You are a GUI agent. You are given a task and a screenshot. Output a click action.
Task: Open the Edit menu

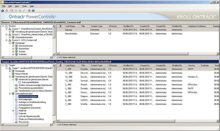10,6
